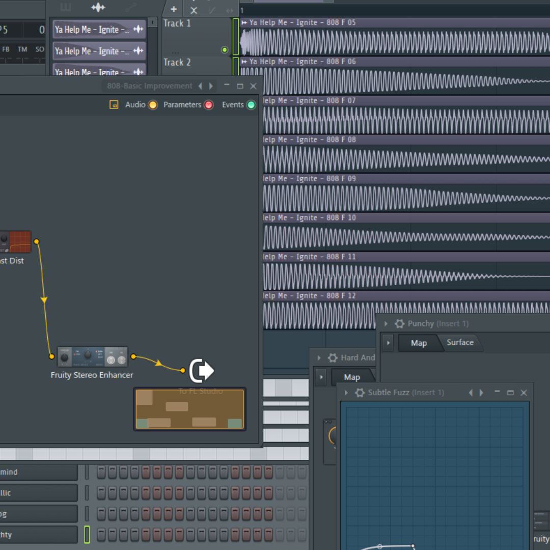Click the Punchy plugin gear icon
Image resolution: width=550 pixels, height=550 pixels.
point(400,324)
